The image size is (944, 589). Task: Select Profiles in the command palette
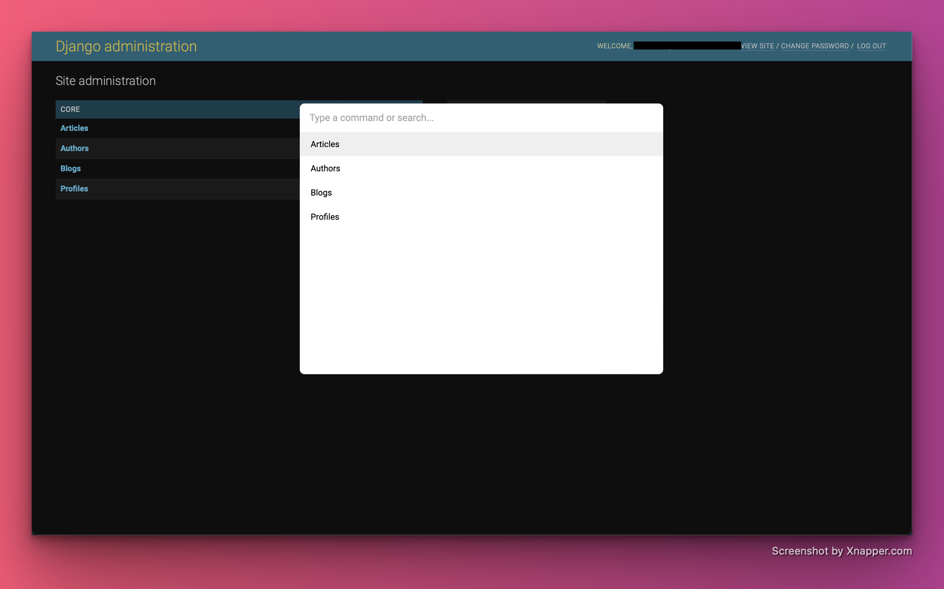tap(325, 217)
